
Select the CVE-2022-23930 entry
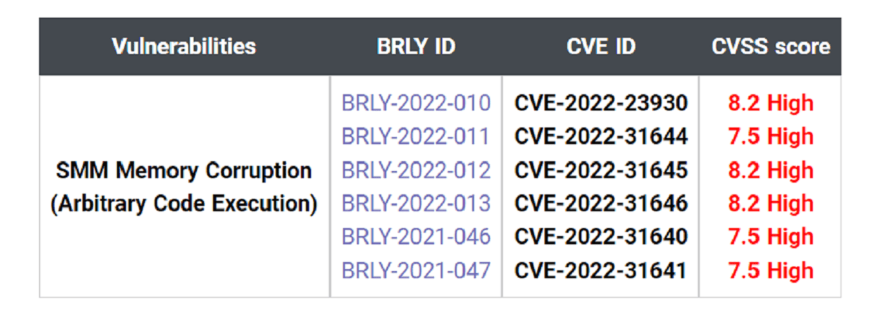(601, 103)
